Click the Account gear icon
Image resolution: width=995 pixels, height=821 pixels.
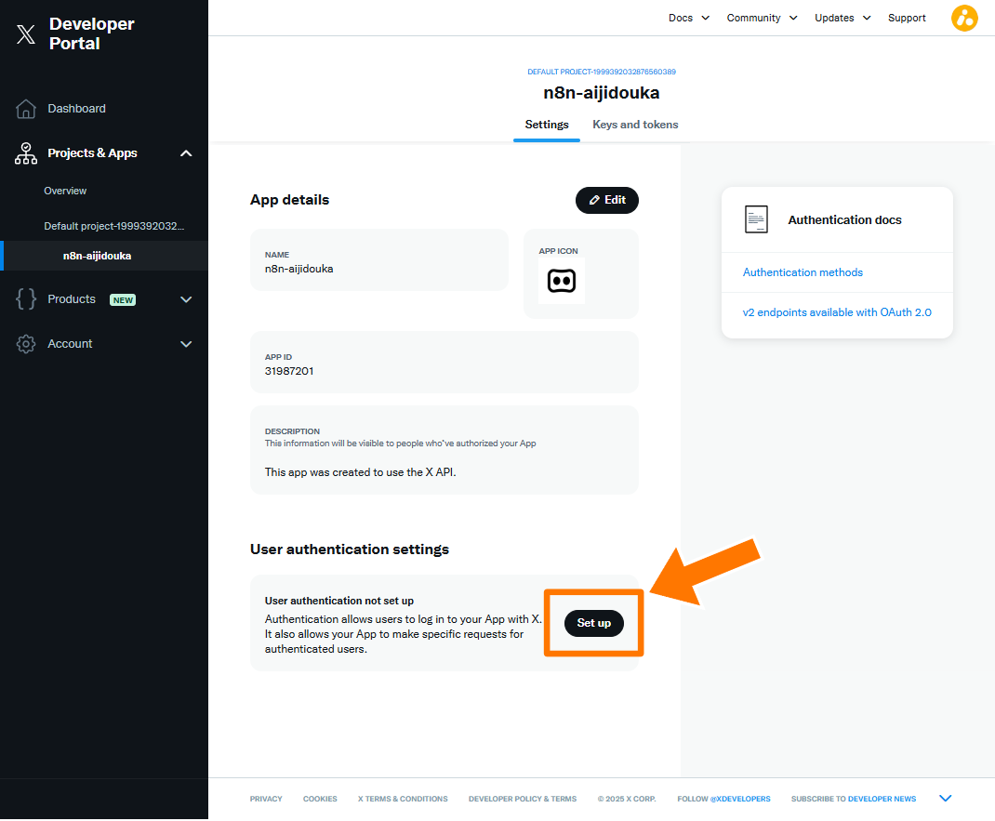26,344
